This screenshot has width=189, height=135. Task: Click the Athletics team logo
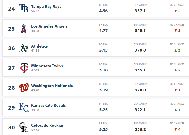(24, 48)
